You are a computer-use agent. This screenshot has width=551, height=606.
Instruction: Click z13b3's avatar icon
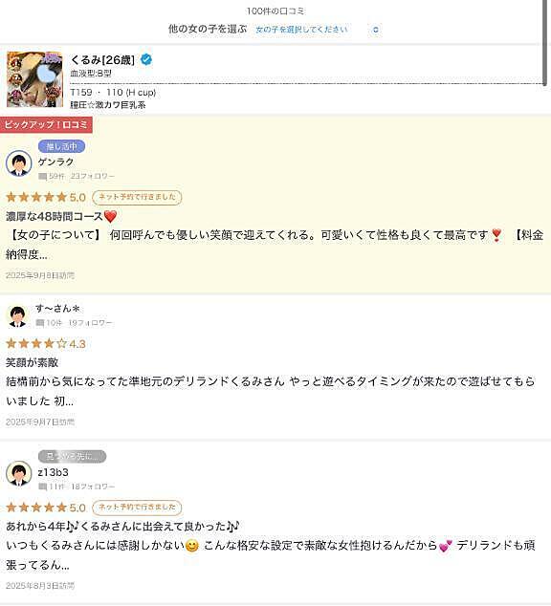[18, 473]
